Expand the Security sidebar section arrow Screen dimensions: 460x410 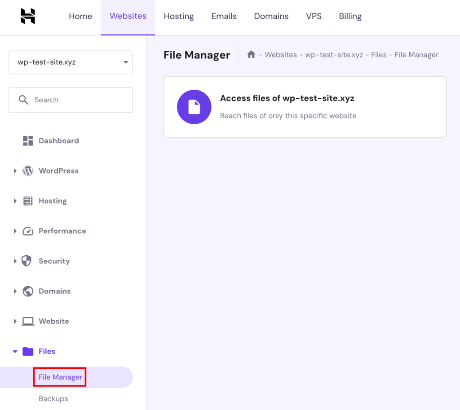coord(15,261)
